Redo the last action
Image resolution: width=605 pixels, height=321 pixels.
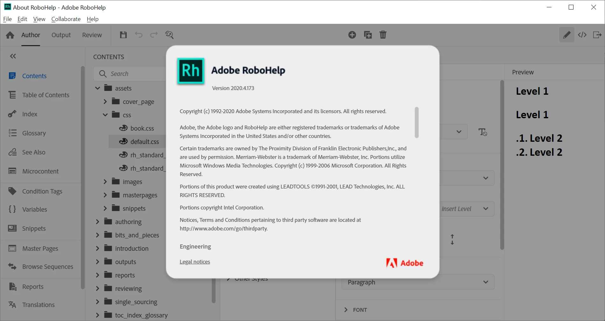click(154, 35)
